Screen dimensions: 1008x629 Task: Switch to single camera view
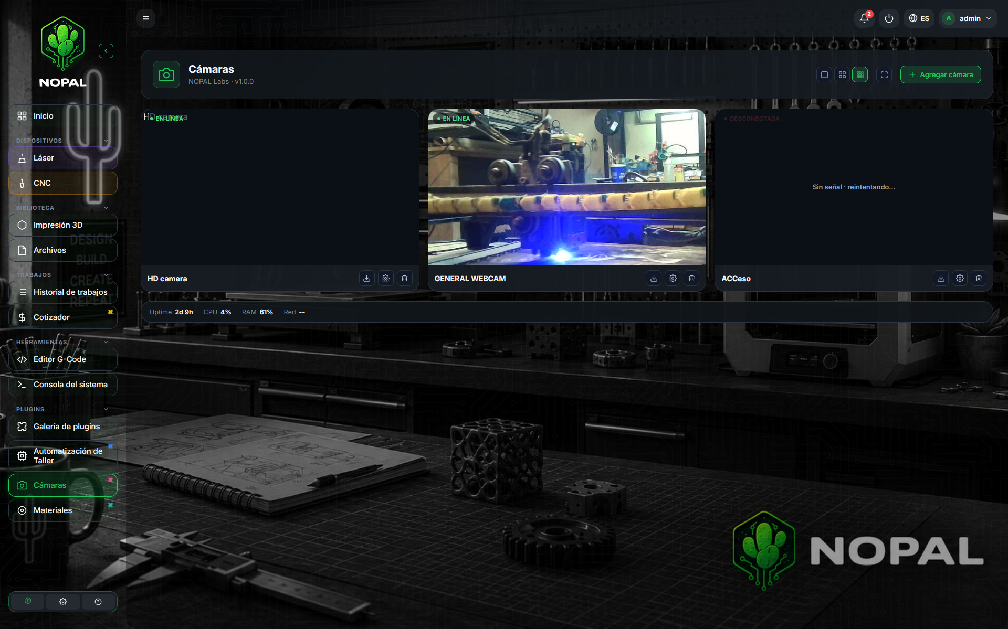pyautogui.click(x=824, y=74)
